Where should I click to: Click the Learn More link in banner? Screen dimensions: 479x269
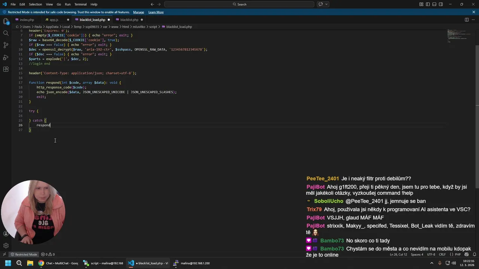156,12
